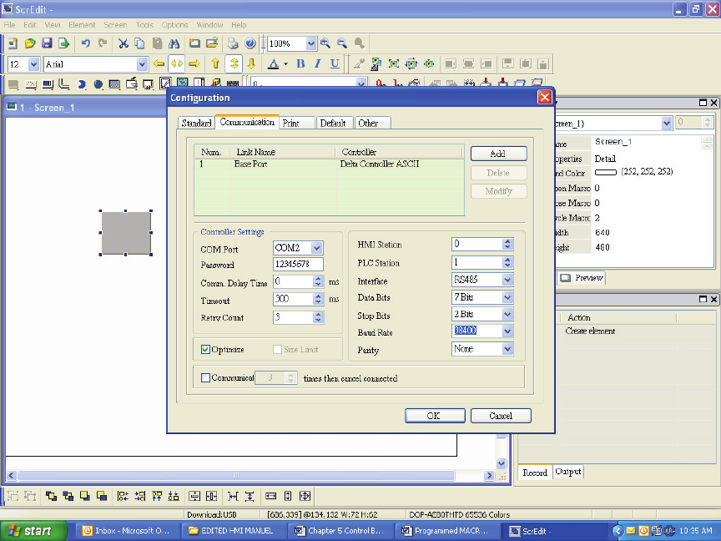Expand the Interface RS485 dropdown
Viewport: 721px width, 541px height.
[x=507, y=280]
